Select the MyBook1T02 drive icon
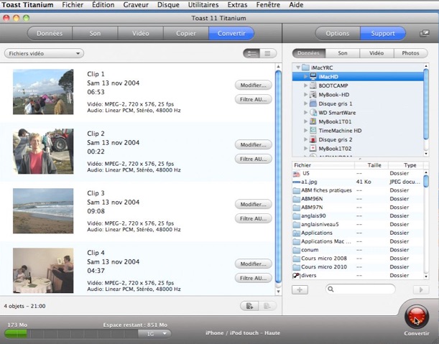The image size is (439, 344). point(313,149)
